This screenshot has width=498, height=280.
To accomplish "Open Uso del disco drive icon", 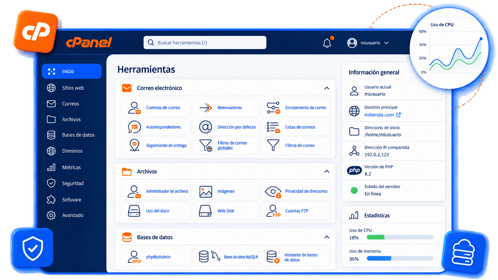I will click(134, 211).
